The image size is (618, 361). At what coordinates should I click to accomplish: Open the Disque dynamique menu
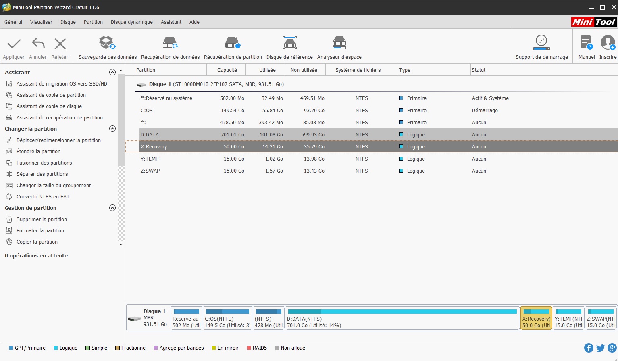(132, 22)
